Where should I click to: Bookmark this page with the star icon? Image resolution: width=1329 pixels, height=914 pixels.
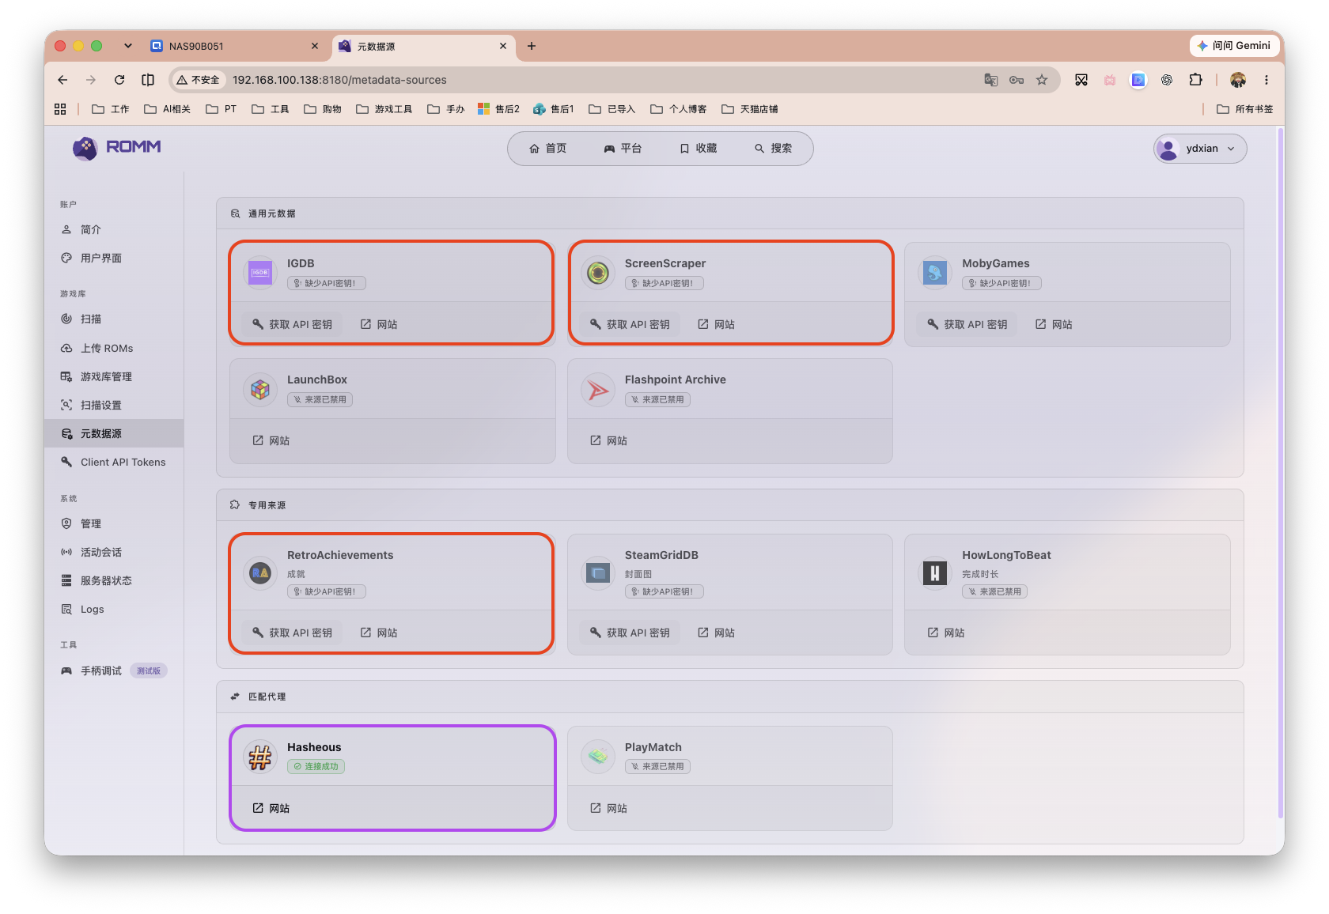click(1042, 80)
